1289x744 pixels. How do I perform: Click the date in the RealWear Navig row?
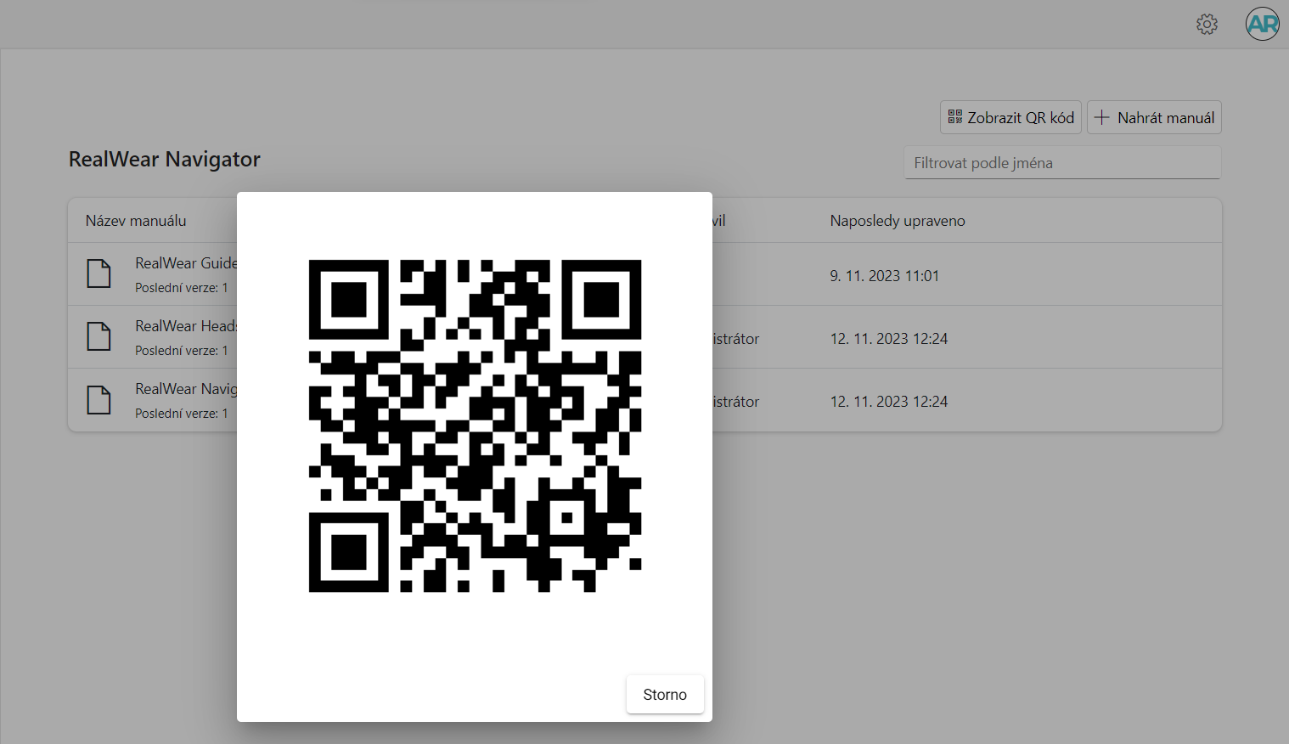pos(889,402)
